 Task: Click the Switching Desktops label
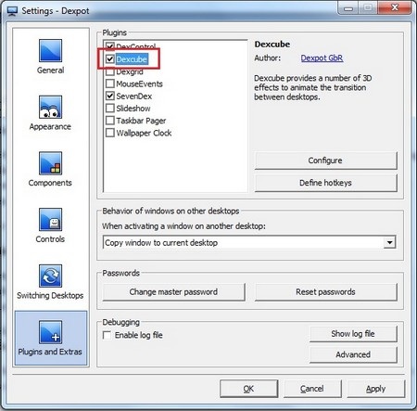(x=50, y=295)
